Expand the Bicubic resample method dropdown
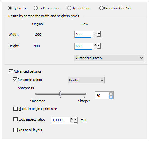Viewport: 149px width, 141px height. (x=86, y=80)
